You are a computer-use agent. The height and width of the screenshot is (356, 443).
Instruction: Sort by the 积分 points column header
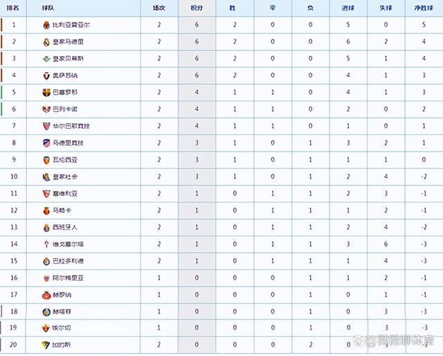(x=197, y=8)
